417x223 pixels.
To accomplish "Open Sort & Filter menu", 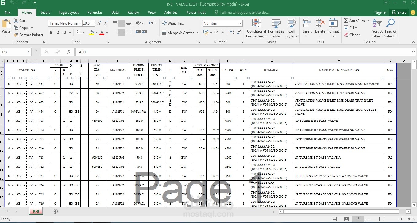I will 377,28.
